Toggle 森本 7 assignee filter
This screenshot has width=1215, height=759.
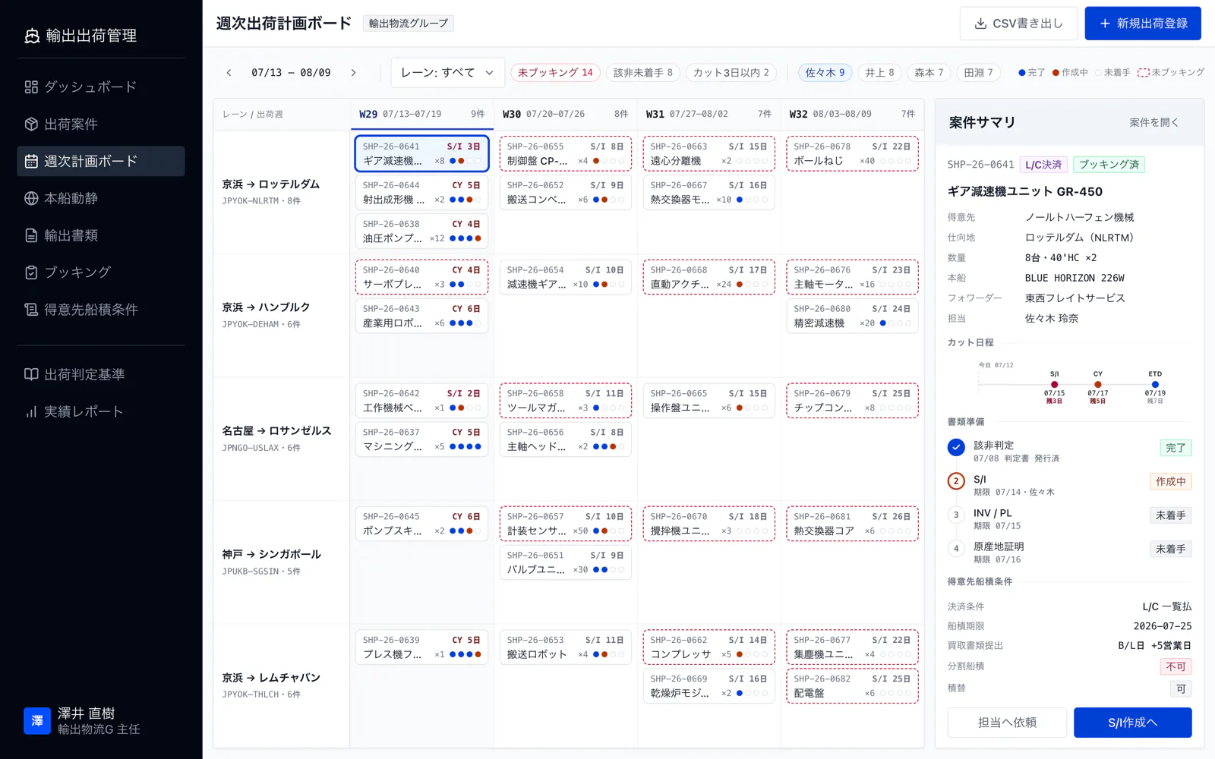point(929,73)
